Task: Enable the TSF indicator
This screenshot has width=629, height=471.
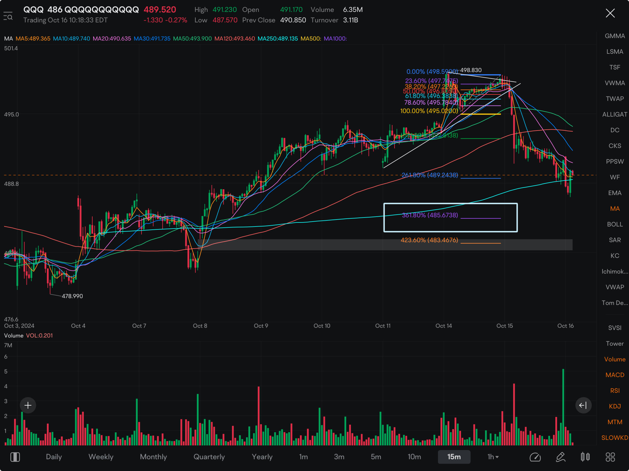Action: click(615, 67)
